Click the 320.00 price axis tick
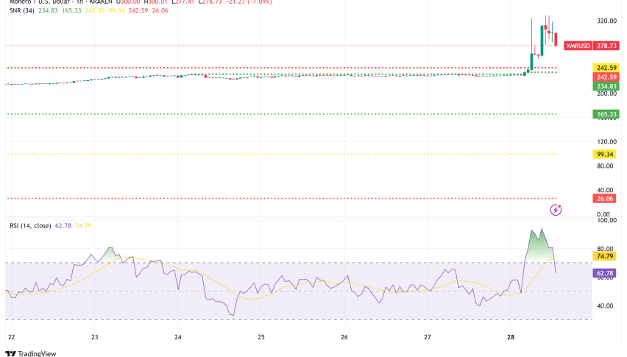Screen dimensions: 627x357 click(x=606, y=21)
